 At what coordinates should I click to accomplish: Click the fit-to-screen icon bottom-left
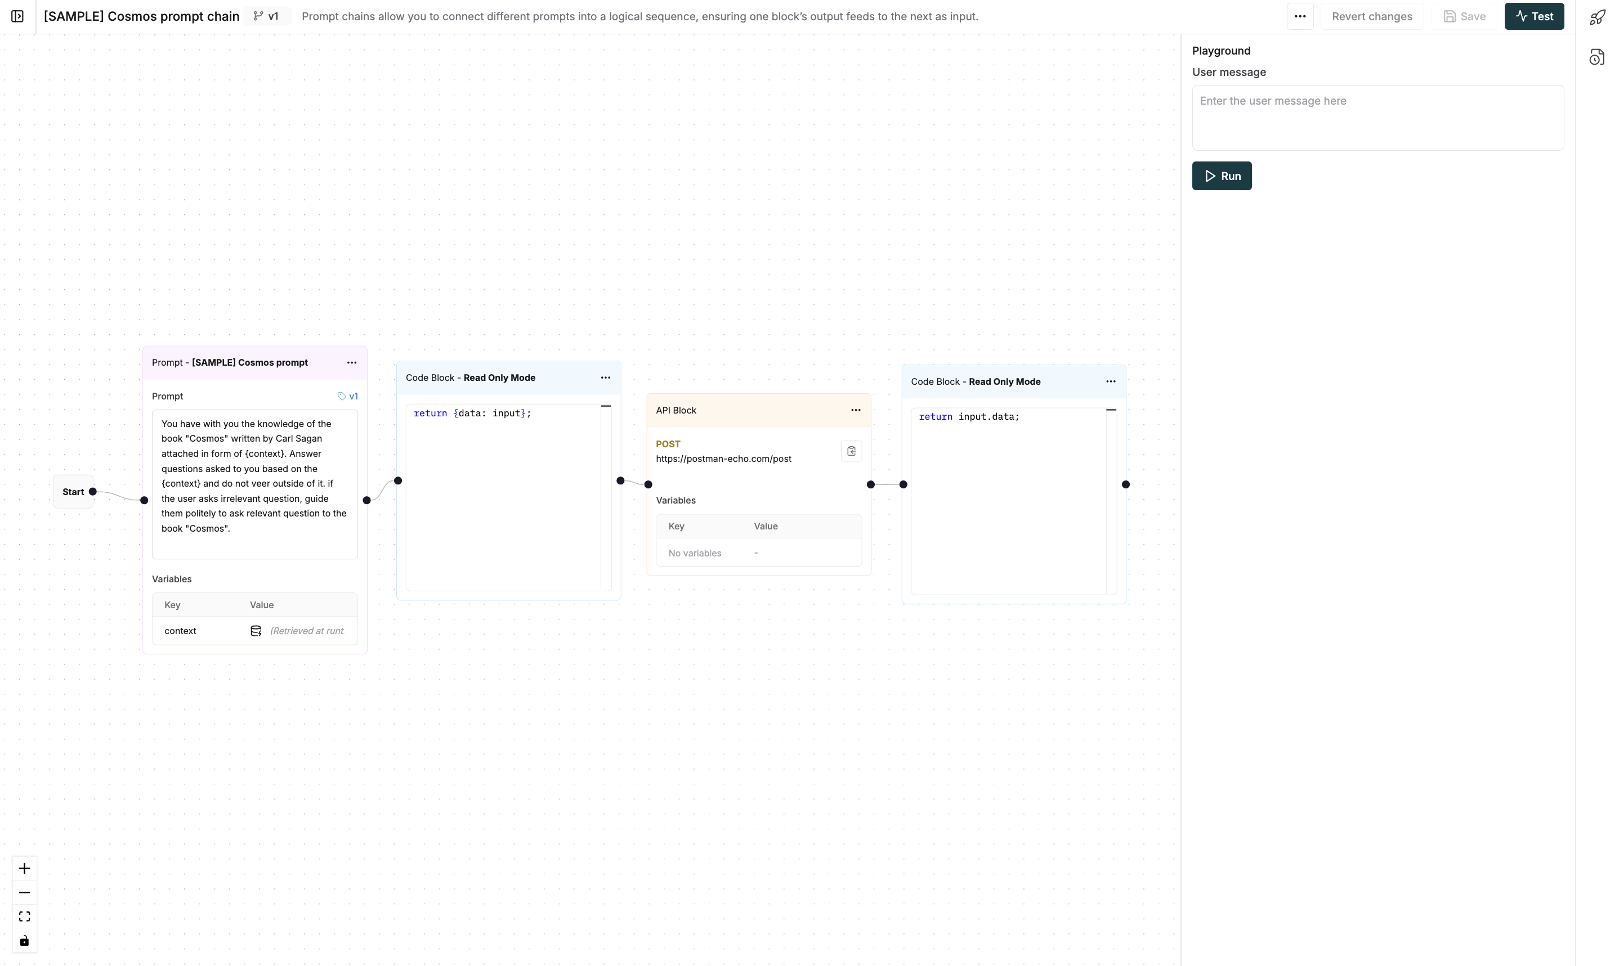click(24, 916)
